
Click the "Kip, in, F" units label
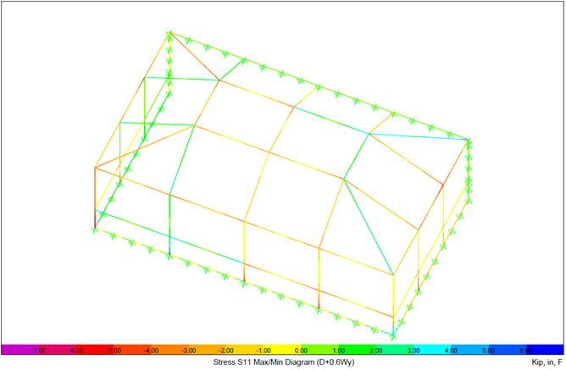(547, 362)
